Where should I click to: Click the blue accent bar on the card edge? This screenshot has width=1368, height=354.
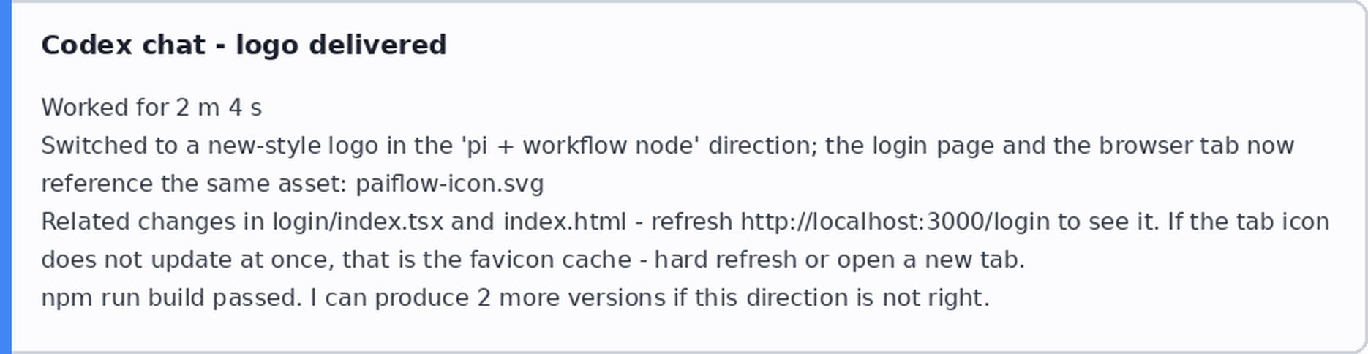[6, 177]
